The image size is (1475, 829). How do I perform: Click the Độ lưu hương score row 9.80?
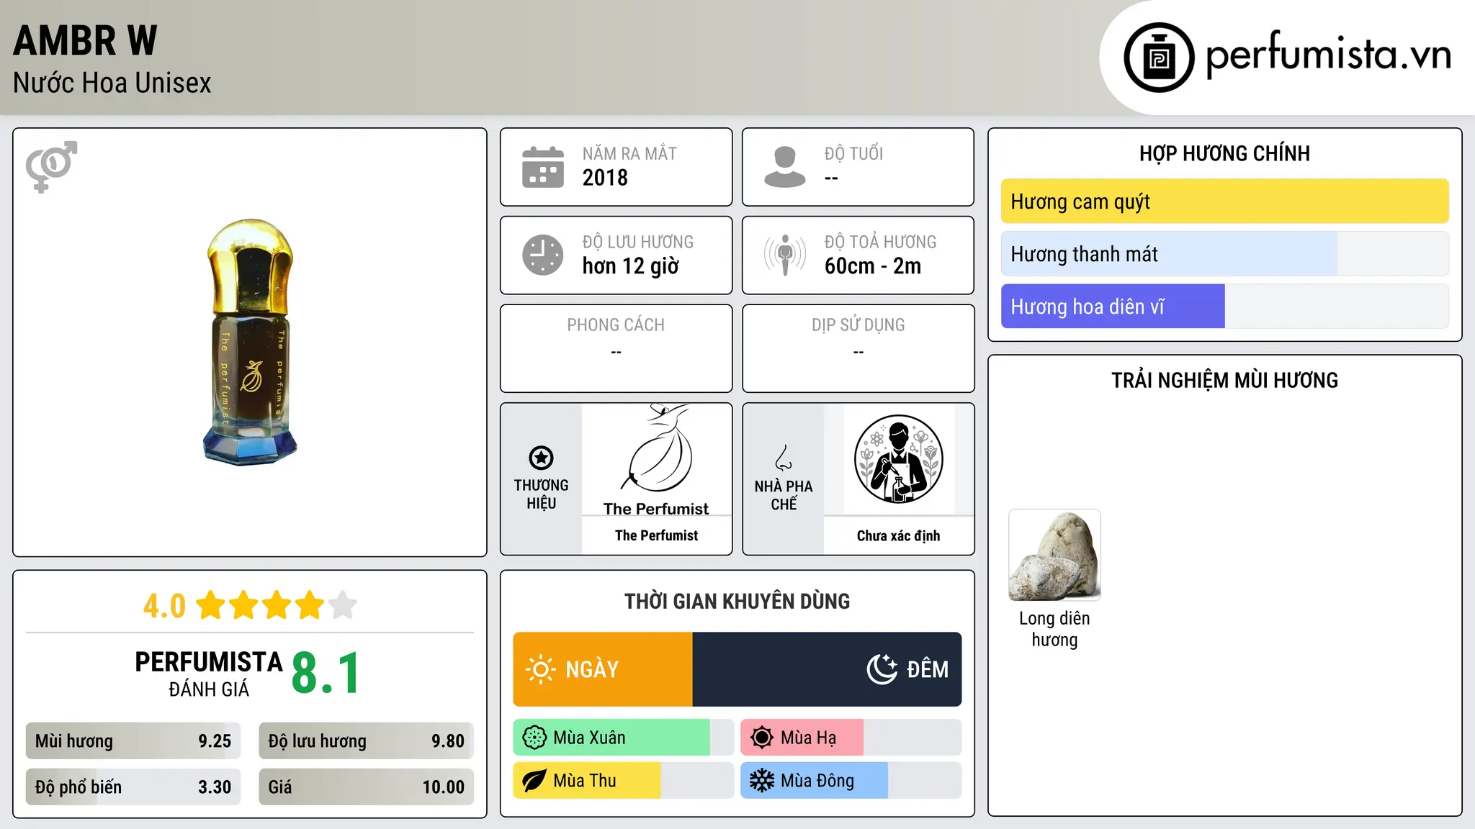point(366,741)
